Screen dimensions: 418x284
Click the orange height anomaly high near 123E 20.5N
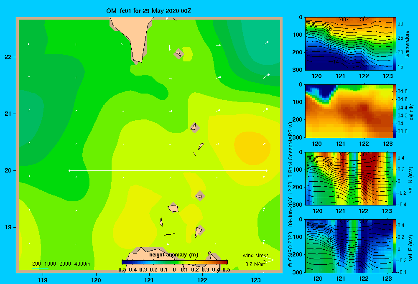point(252,148)
